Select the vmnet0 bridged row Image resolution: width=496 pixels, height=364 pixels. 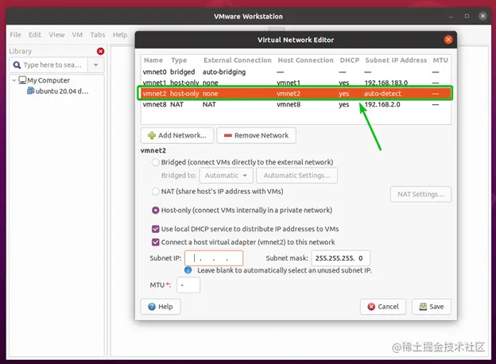(296, 72)
